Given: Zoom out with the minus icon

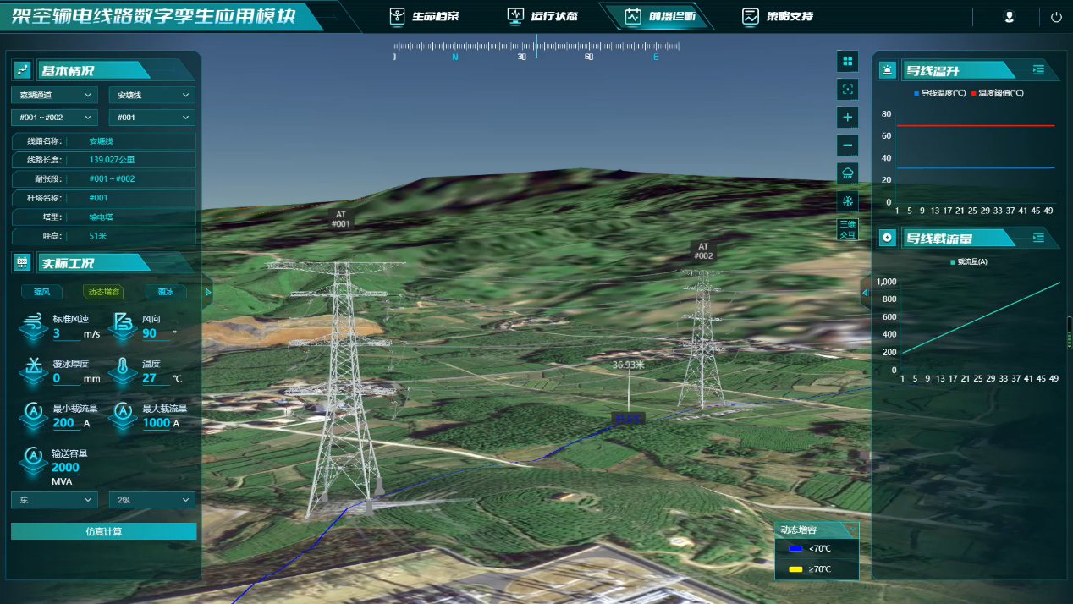Looking at the screenshot, I should click(x=847, y=145).
